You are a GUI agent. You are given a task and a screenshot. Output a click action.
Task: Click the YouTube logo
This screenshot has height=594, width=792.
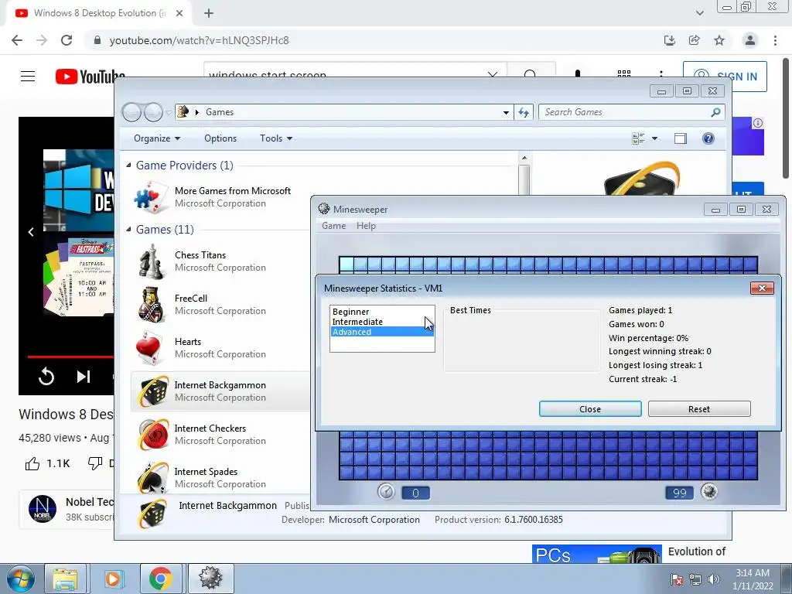pos(90,77)
